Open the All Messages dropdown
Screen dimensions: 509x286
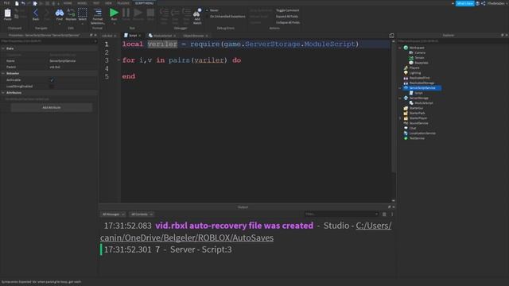113,214
